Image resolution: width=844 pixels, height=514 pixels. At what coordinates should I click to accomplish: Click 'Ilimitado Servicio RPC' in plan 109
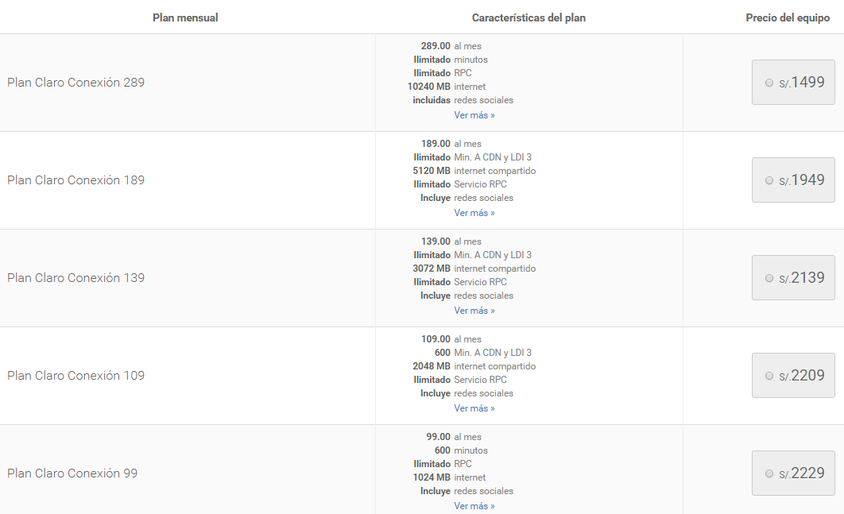coord(460,380)
